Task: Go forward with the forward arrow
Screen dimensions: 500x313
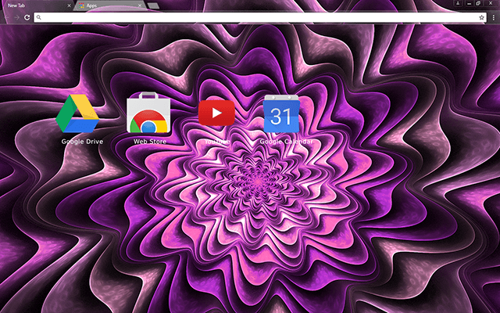Action: tap(17, 17)
